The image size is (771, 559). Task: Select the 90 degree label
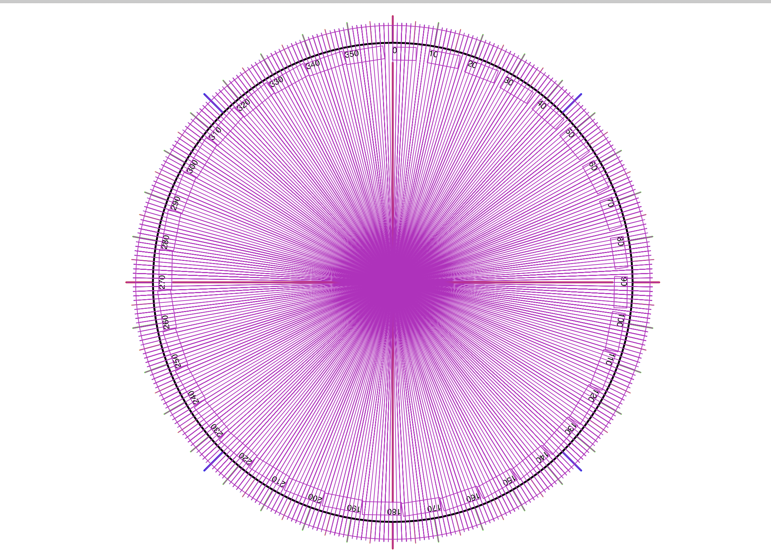(x=624, y=281)
